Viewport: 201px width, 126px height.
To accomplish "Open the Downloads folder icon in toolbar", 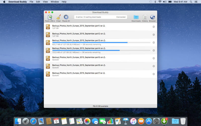I will 136,17.
